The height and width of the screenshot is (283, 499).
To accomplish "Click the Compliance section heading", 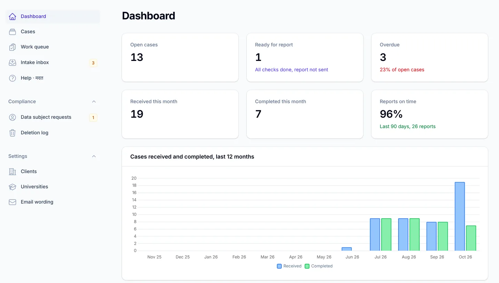I will (22, 101).
